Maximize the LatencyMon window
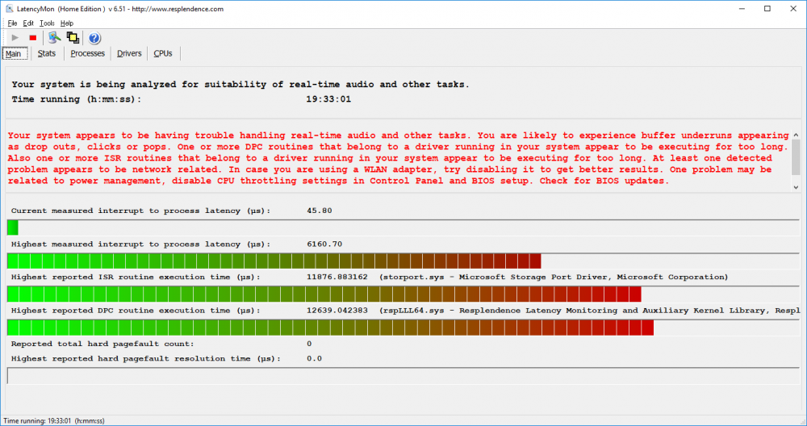This screenshot has width=807, height=426. (x=767, y=9)
